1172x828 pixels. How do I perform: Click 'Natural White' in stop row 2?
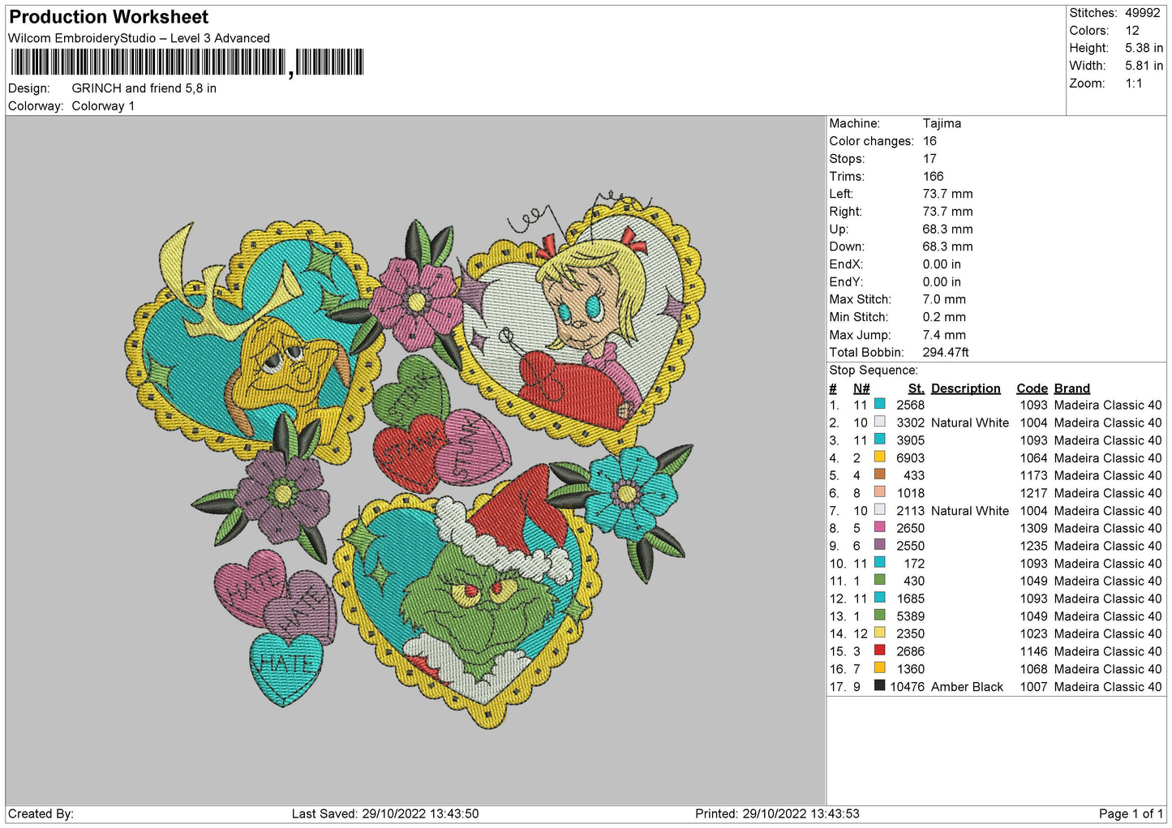tap(970, 423)
